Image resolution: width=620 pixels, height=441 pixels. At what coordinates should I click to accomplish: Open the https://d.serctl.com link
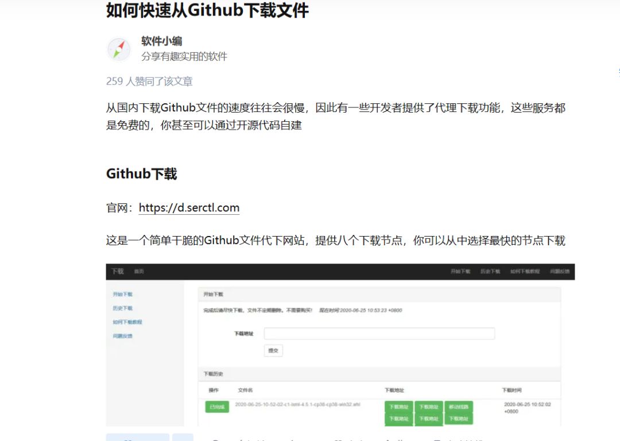click(x=189, y=208)
